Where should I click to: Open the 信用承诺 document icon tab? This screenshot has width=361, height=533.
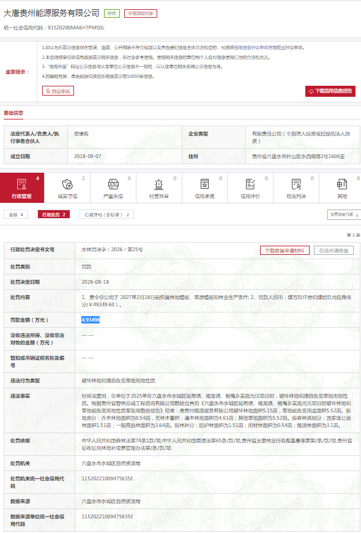204,184
